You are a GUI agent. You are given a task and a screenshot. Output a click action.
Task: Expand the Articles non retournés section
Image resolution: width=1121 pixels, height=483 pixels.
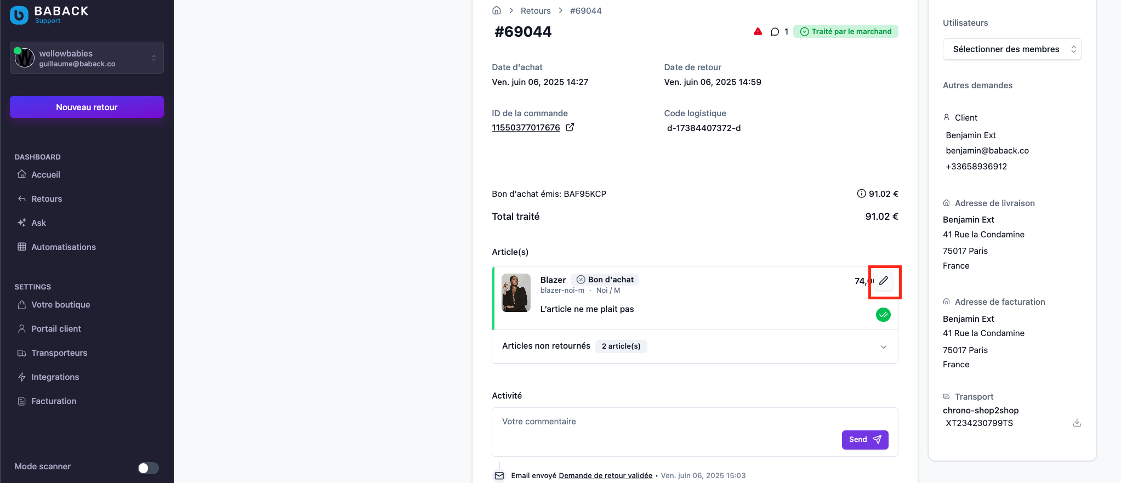(695, 346)
